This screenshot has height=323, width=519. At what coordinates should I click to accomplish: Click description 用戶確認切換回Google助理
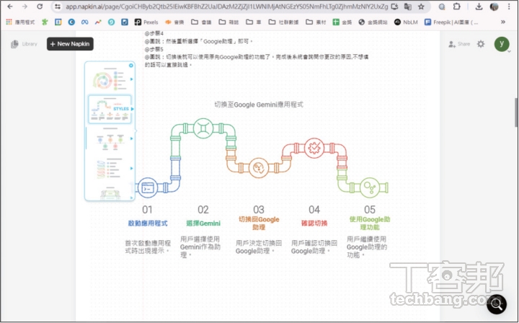tap(314, 247)
